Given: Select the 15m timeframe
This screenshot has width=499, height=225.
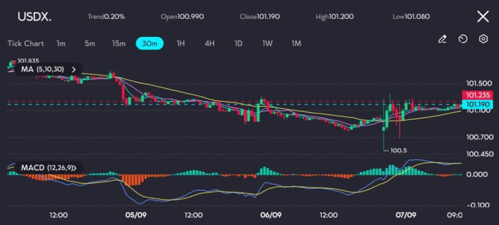Looking at the screenshot, I should coord(118,43).
